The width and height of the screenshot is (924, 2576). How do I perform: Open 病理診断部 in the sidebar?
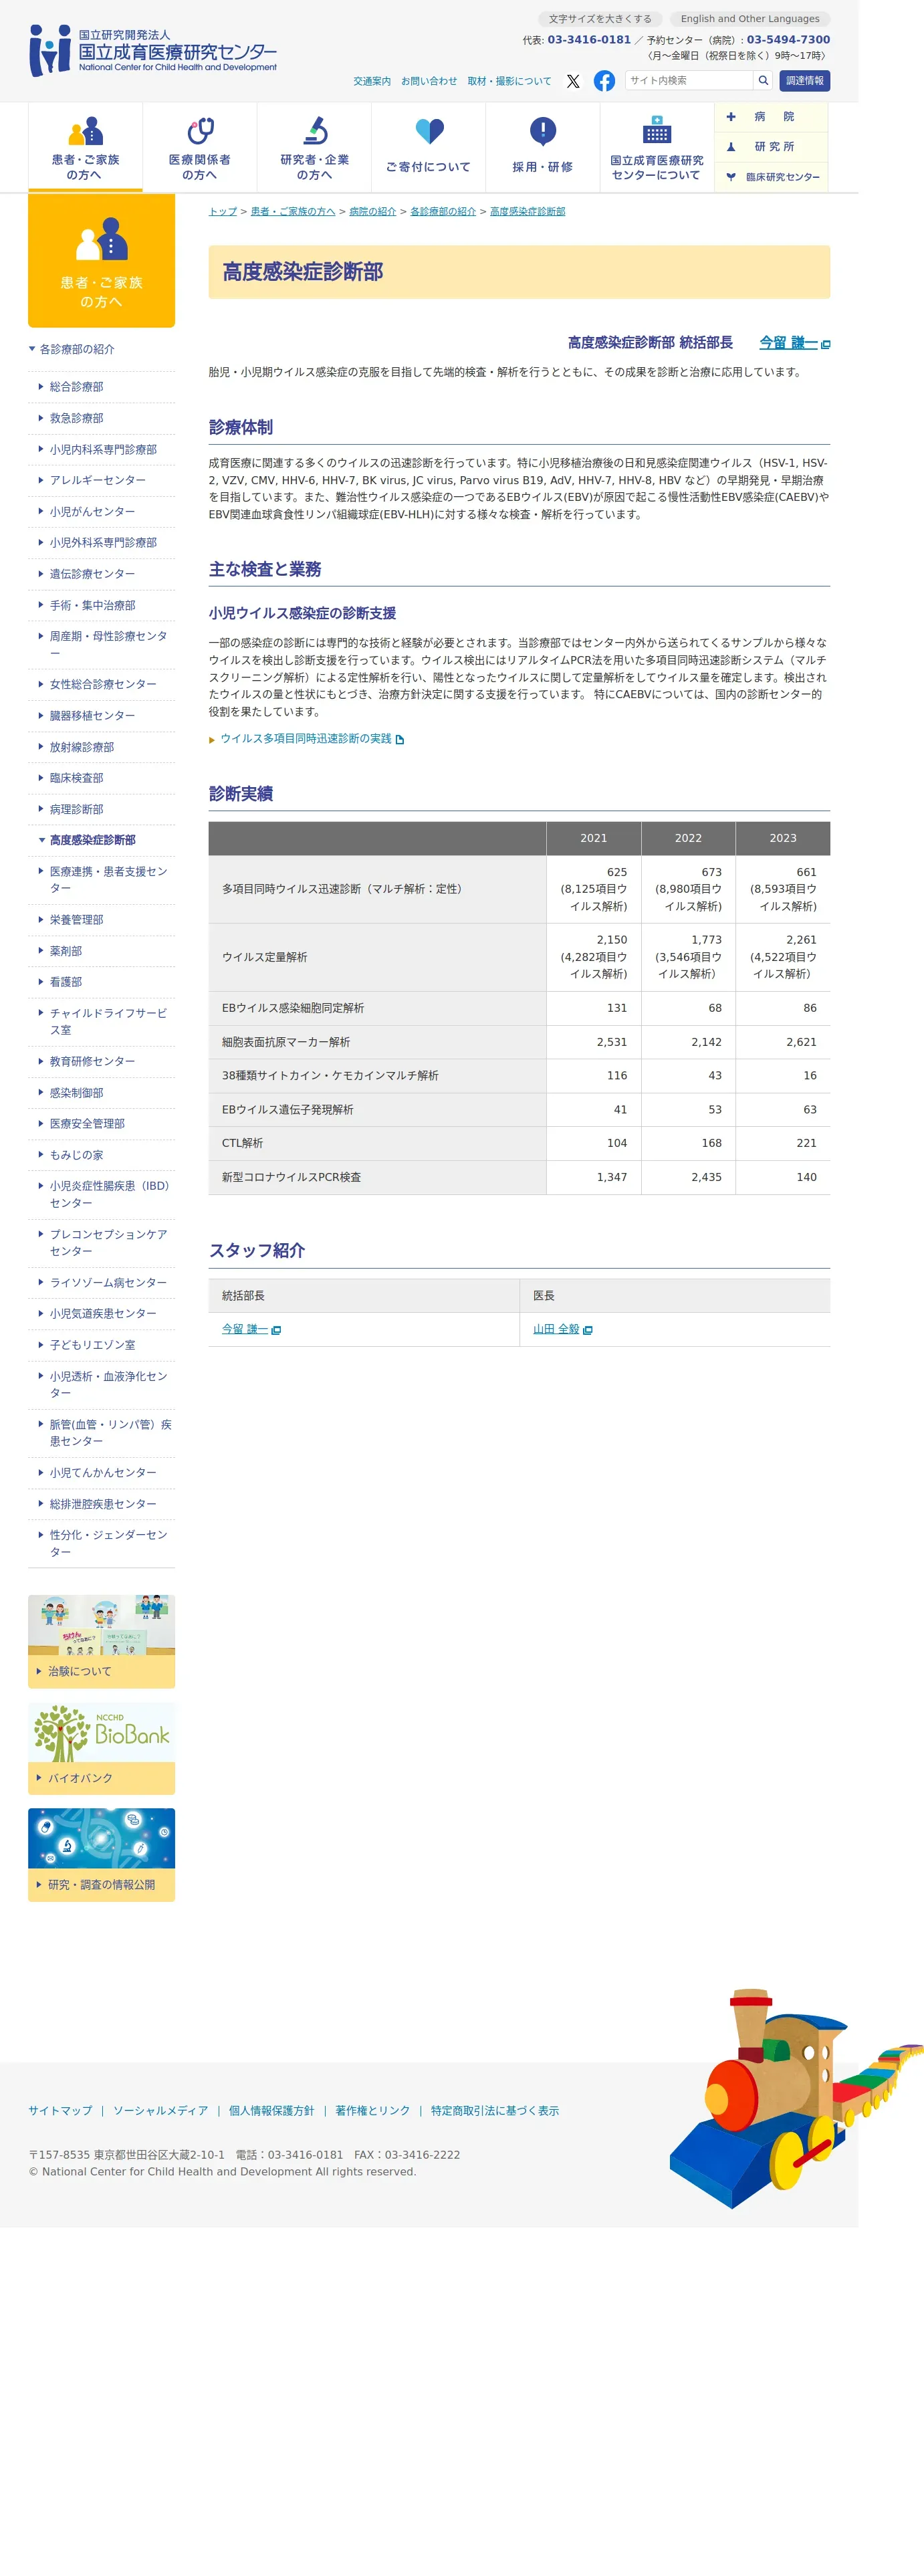pos(76,809)
